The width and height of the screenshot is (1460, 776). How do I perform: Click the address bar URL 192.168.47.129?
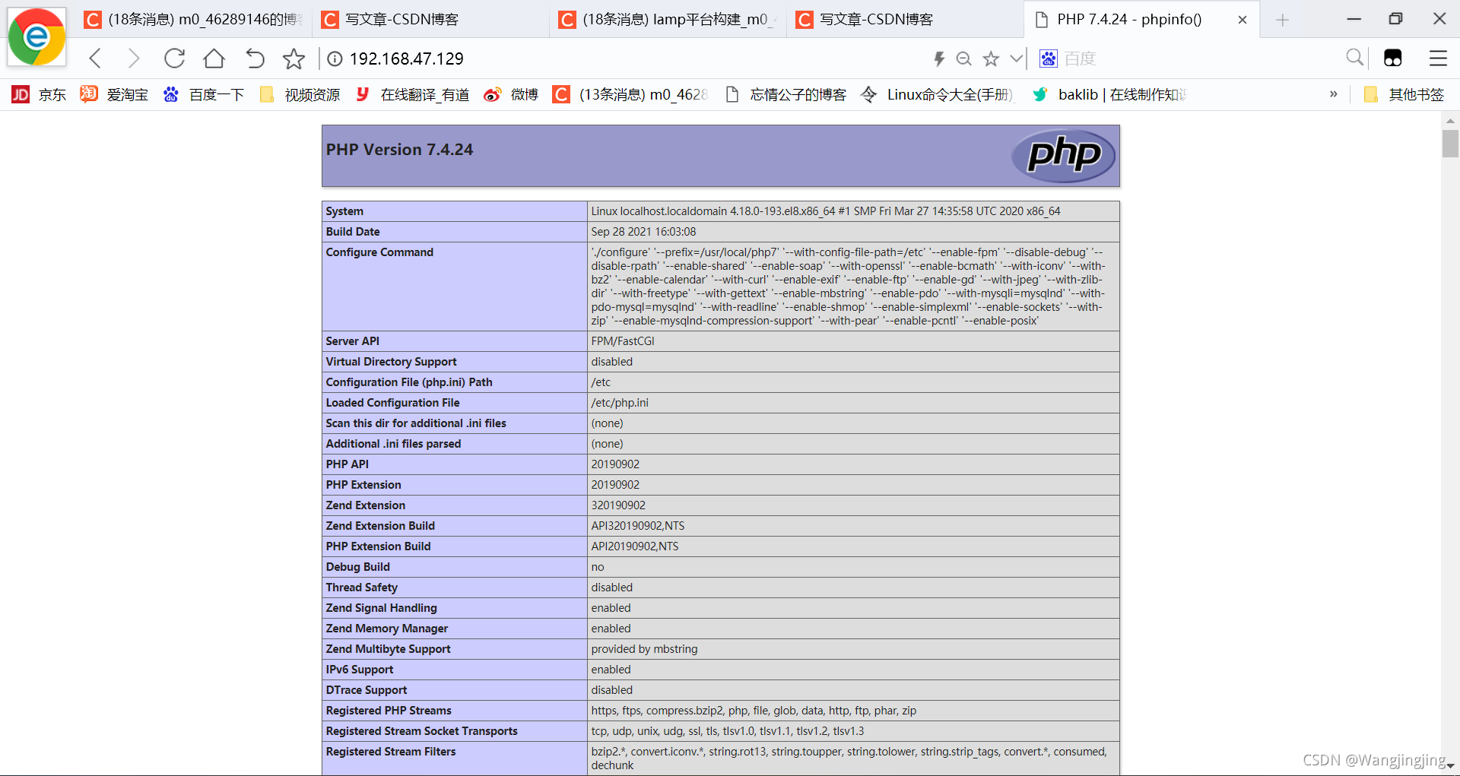pos(407,59)
